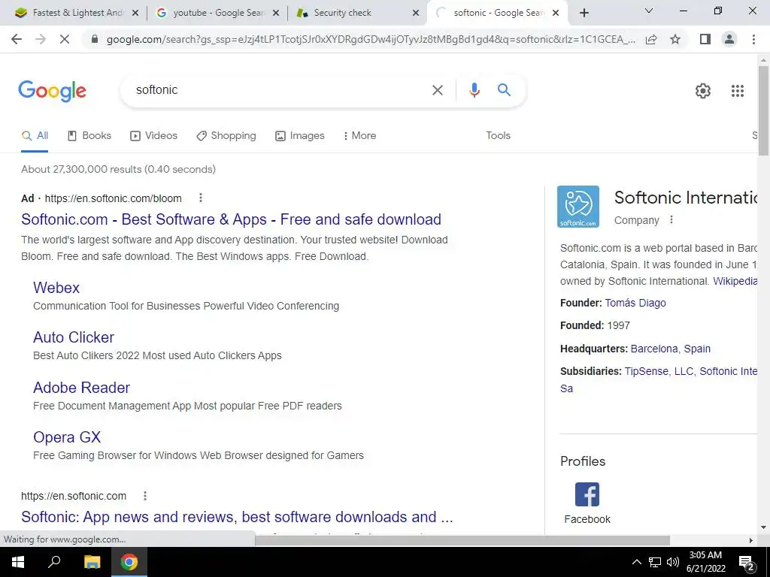Select the Images search filter
The height and width of the screenshot is (577, 770).
coord(299,135)
